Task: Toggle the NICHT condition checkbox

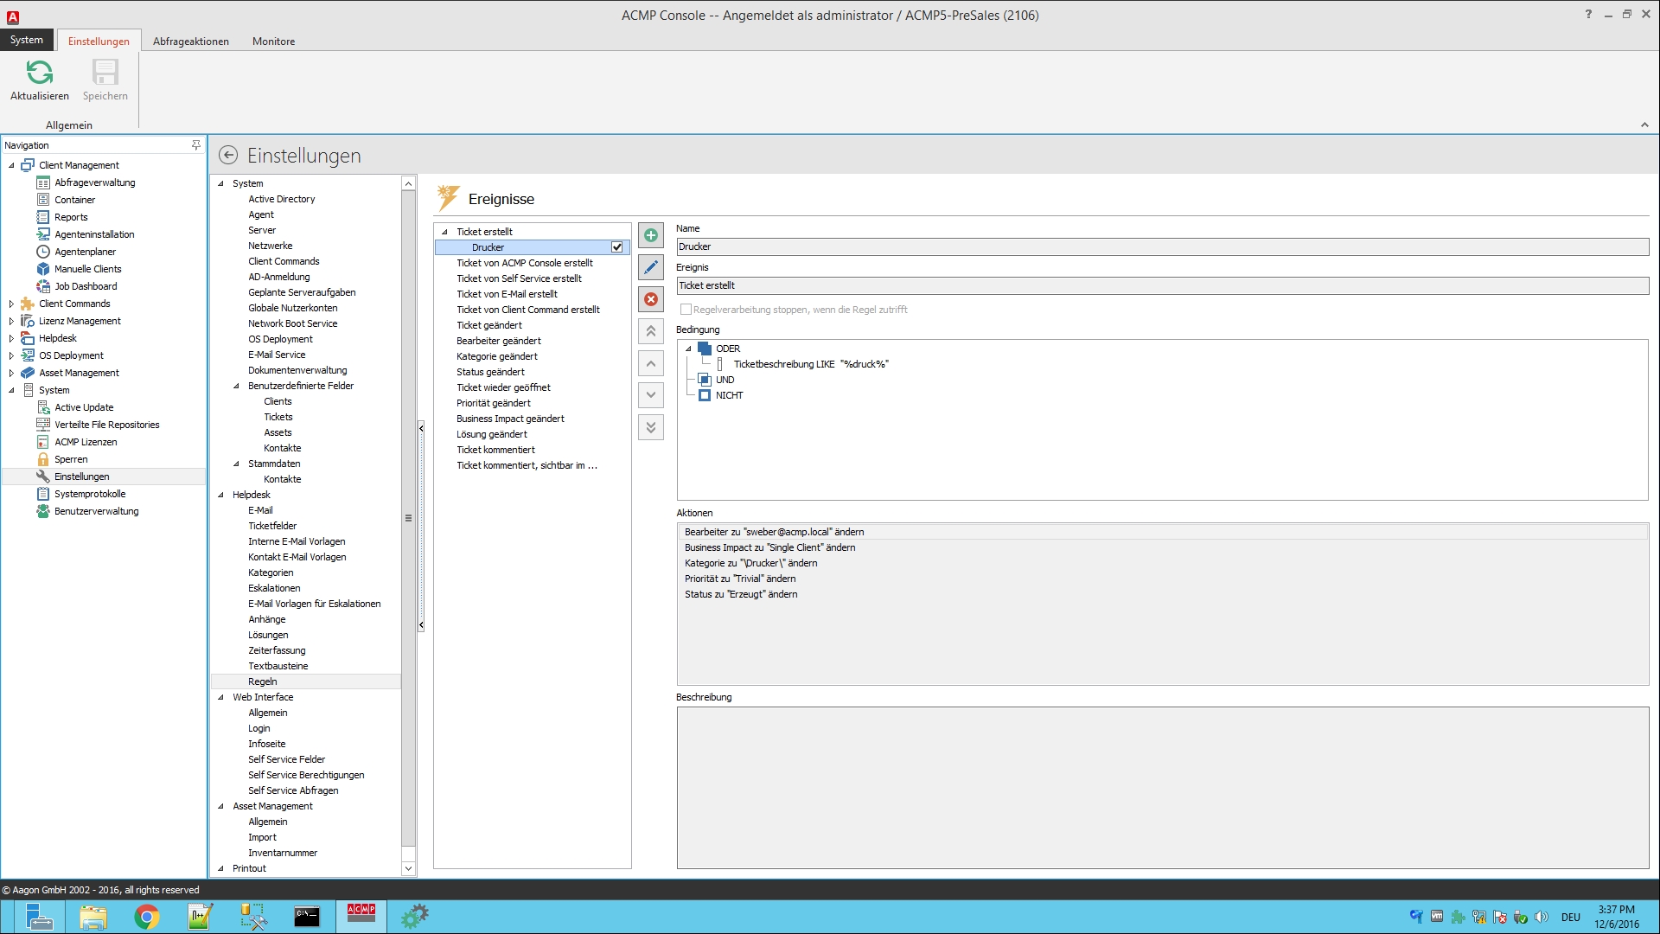Action: pyautogui.click(x=705, y=395)
